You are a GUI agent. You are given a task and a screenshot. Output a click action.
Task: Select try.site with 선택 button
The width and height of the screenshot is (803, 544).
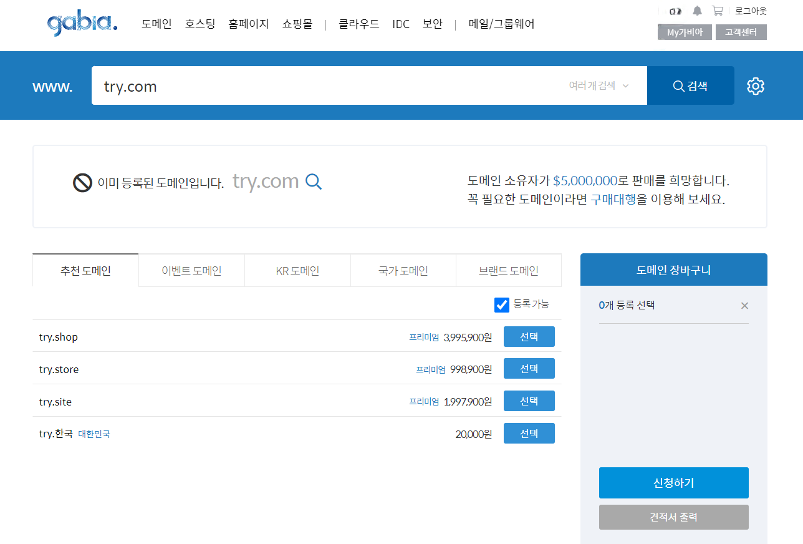pyautogui.click(x=529, y=401)
